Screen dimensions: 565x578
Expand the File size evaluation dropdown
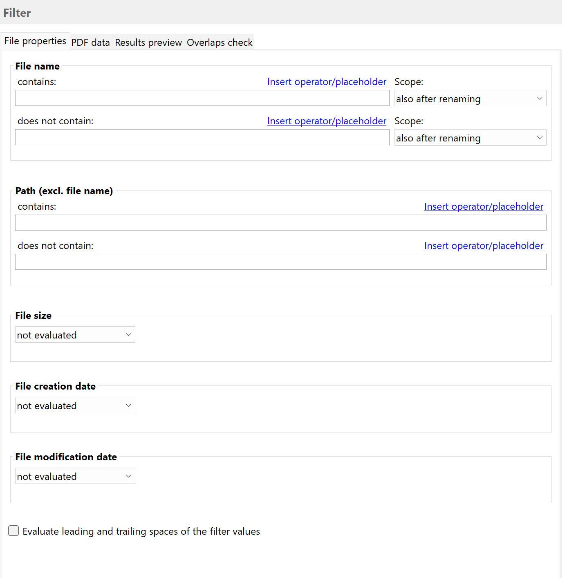[75, 334]
